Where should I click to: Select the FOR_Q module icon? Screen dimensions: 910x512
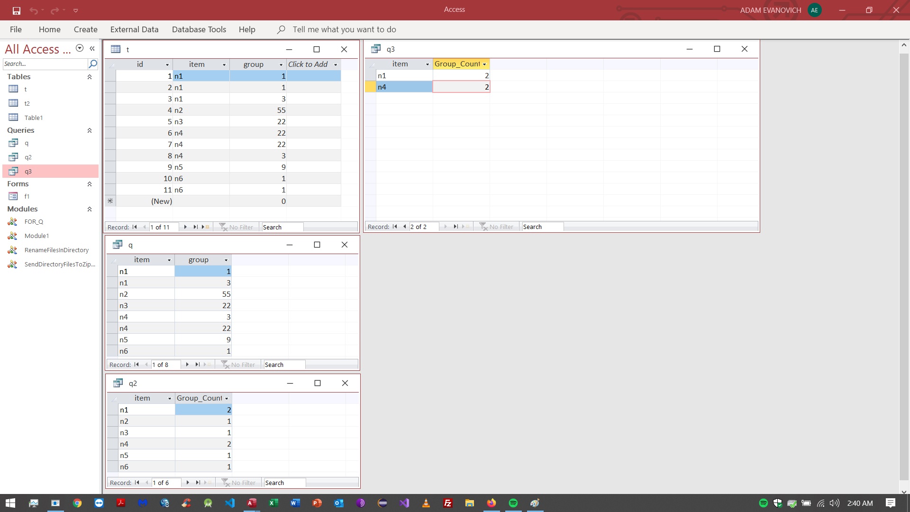tap(13, 221)
